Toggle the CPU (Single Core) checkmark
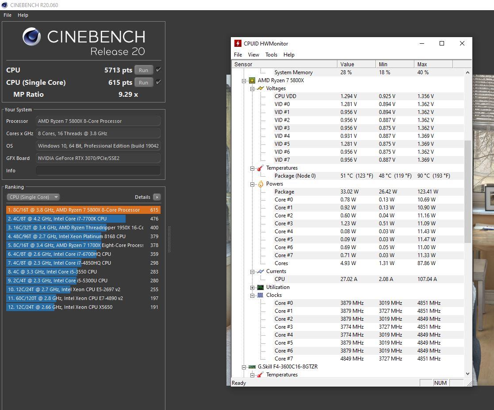 (x=158, y=82)
